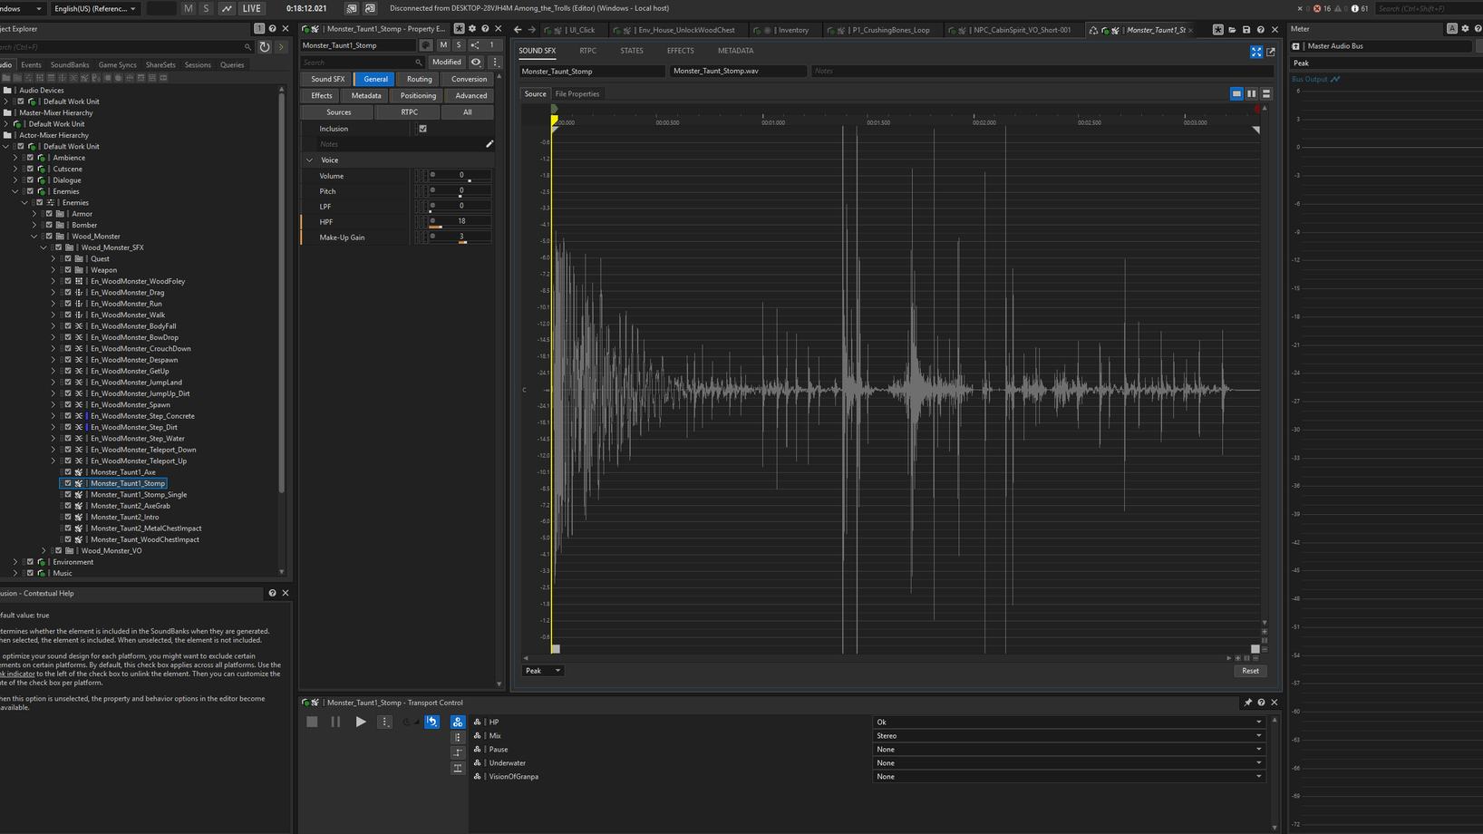The height and width of the screenshot is (834, 1483).
Task: Click the LIVE editing button
Action: (x=251, y=8)
